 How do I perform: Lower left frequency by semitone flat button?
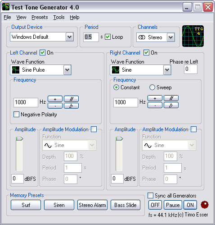tap(71, 106)
